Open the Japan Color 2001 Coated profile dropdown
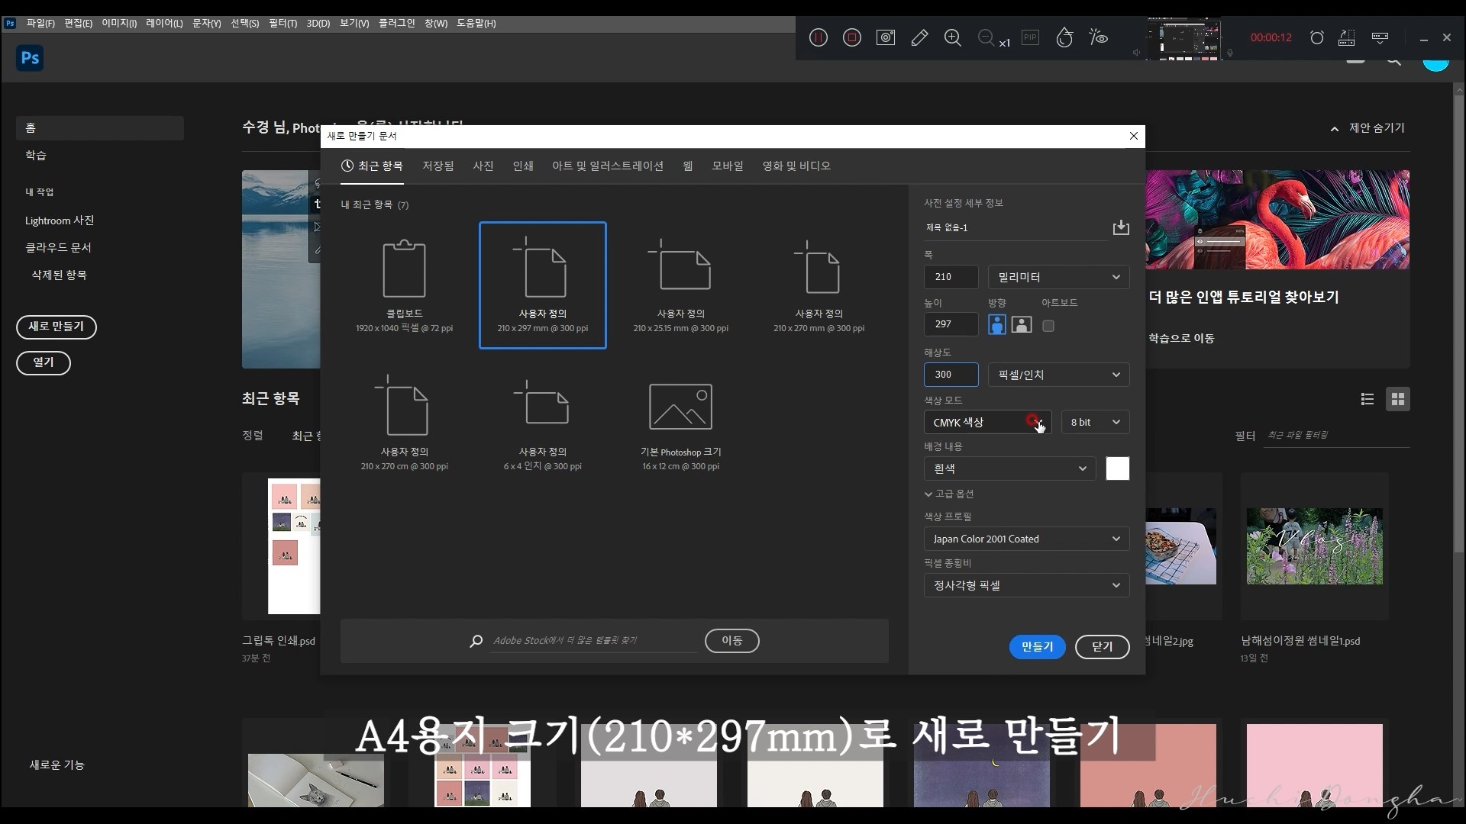This screenshot has height=824, width=1466. (x=1026, y=539)
